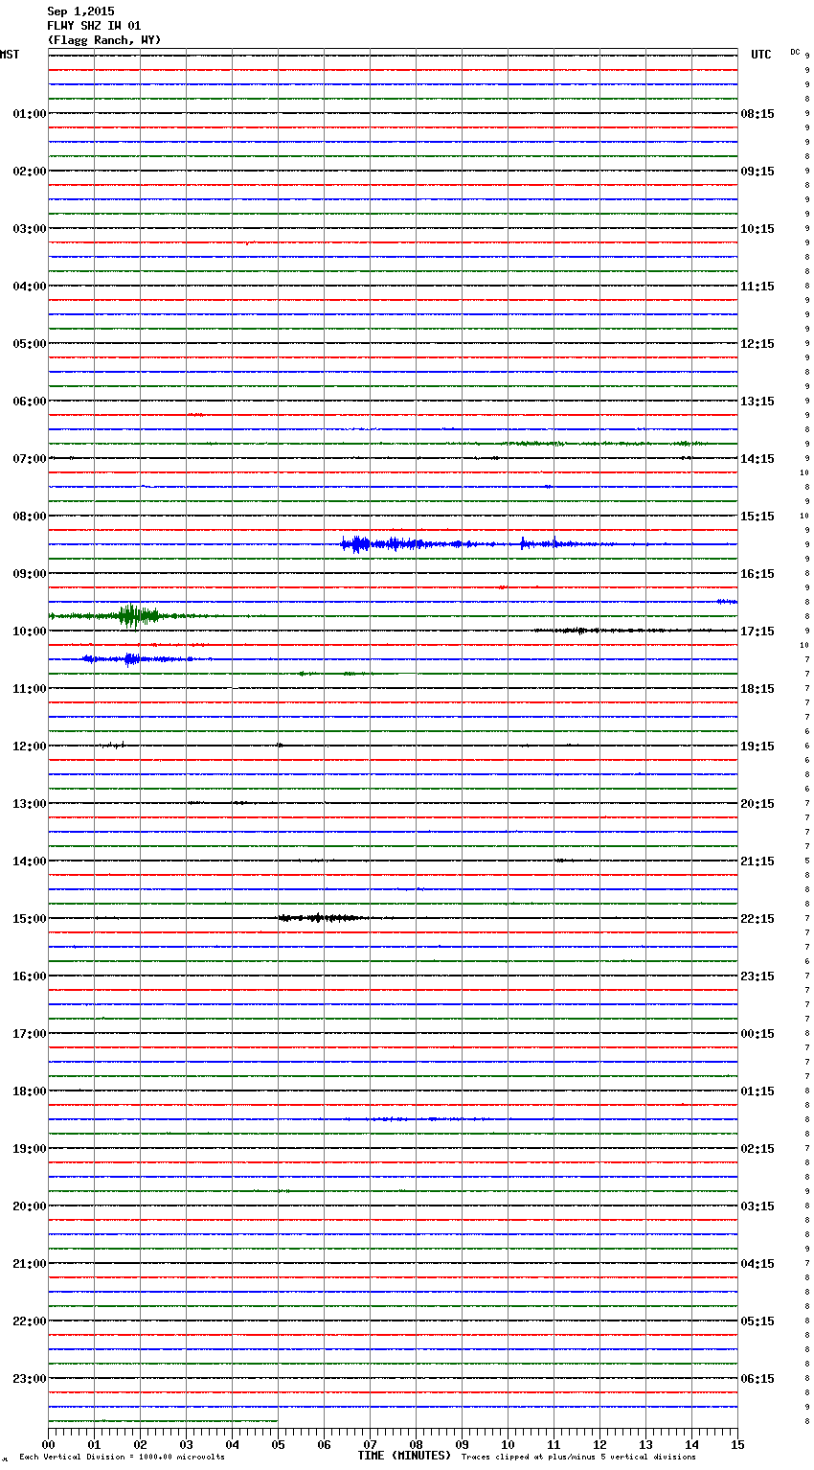The image size is (814, 1470).
Task: Click the 04:00 MST time label
Action: [x=30, y=287]
